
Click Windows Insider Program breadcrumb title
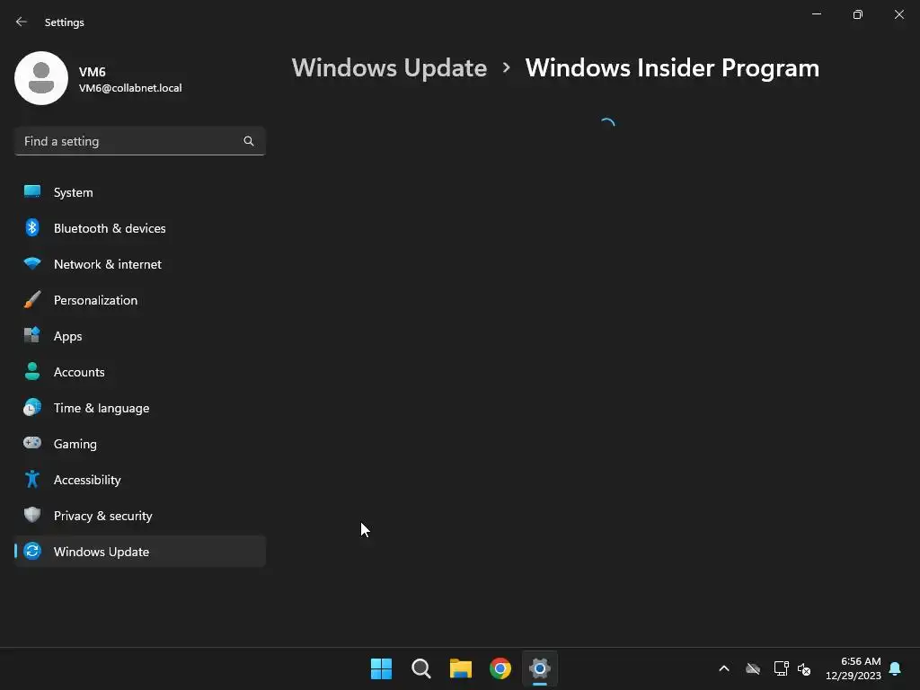[x=672, y=68]
